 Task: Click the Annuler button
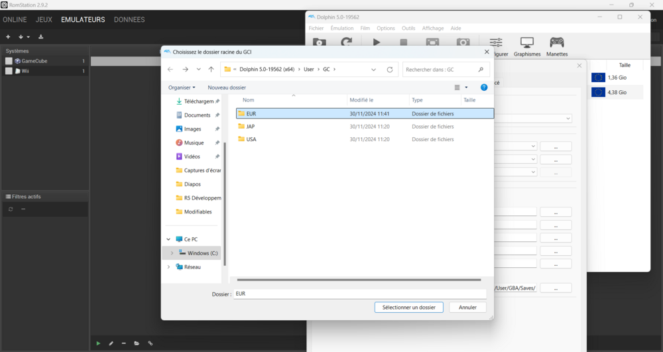tap(467, 308)
